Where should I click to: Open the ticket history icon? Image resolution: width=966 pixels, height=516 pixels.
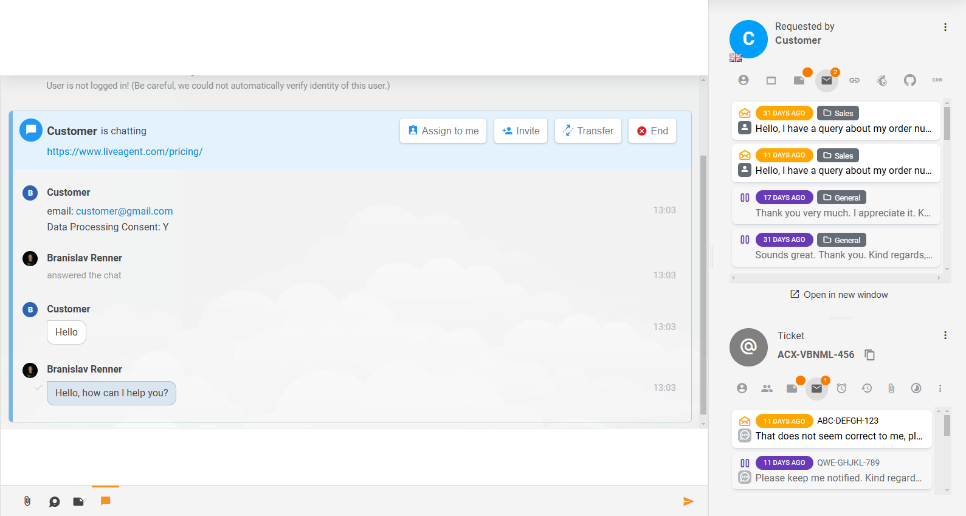(x=867, y=388)
